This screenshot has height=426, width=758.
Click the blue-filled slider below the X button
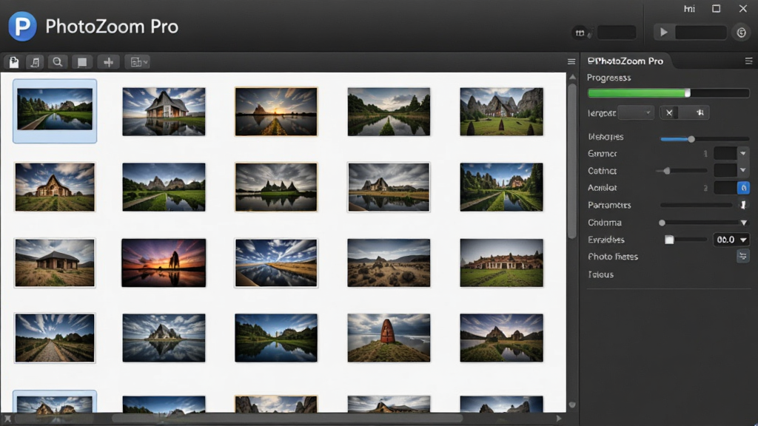pos(705,139)
